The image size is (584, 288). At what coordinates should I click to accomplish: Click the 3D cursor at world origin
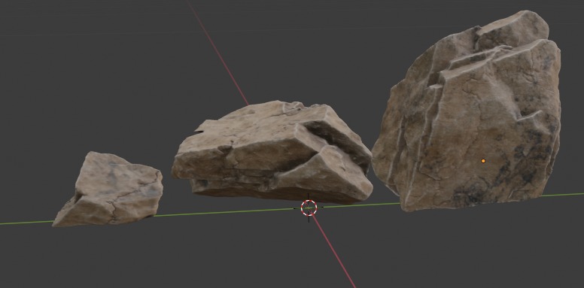[309, 208]
